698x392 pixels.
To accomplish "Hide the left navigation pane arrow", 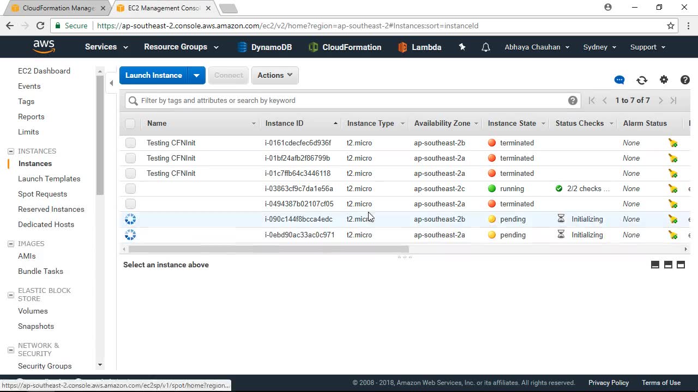I will tap(111, 83).
